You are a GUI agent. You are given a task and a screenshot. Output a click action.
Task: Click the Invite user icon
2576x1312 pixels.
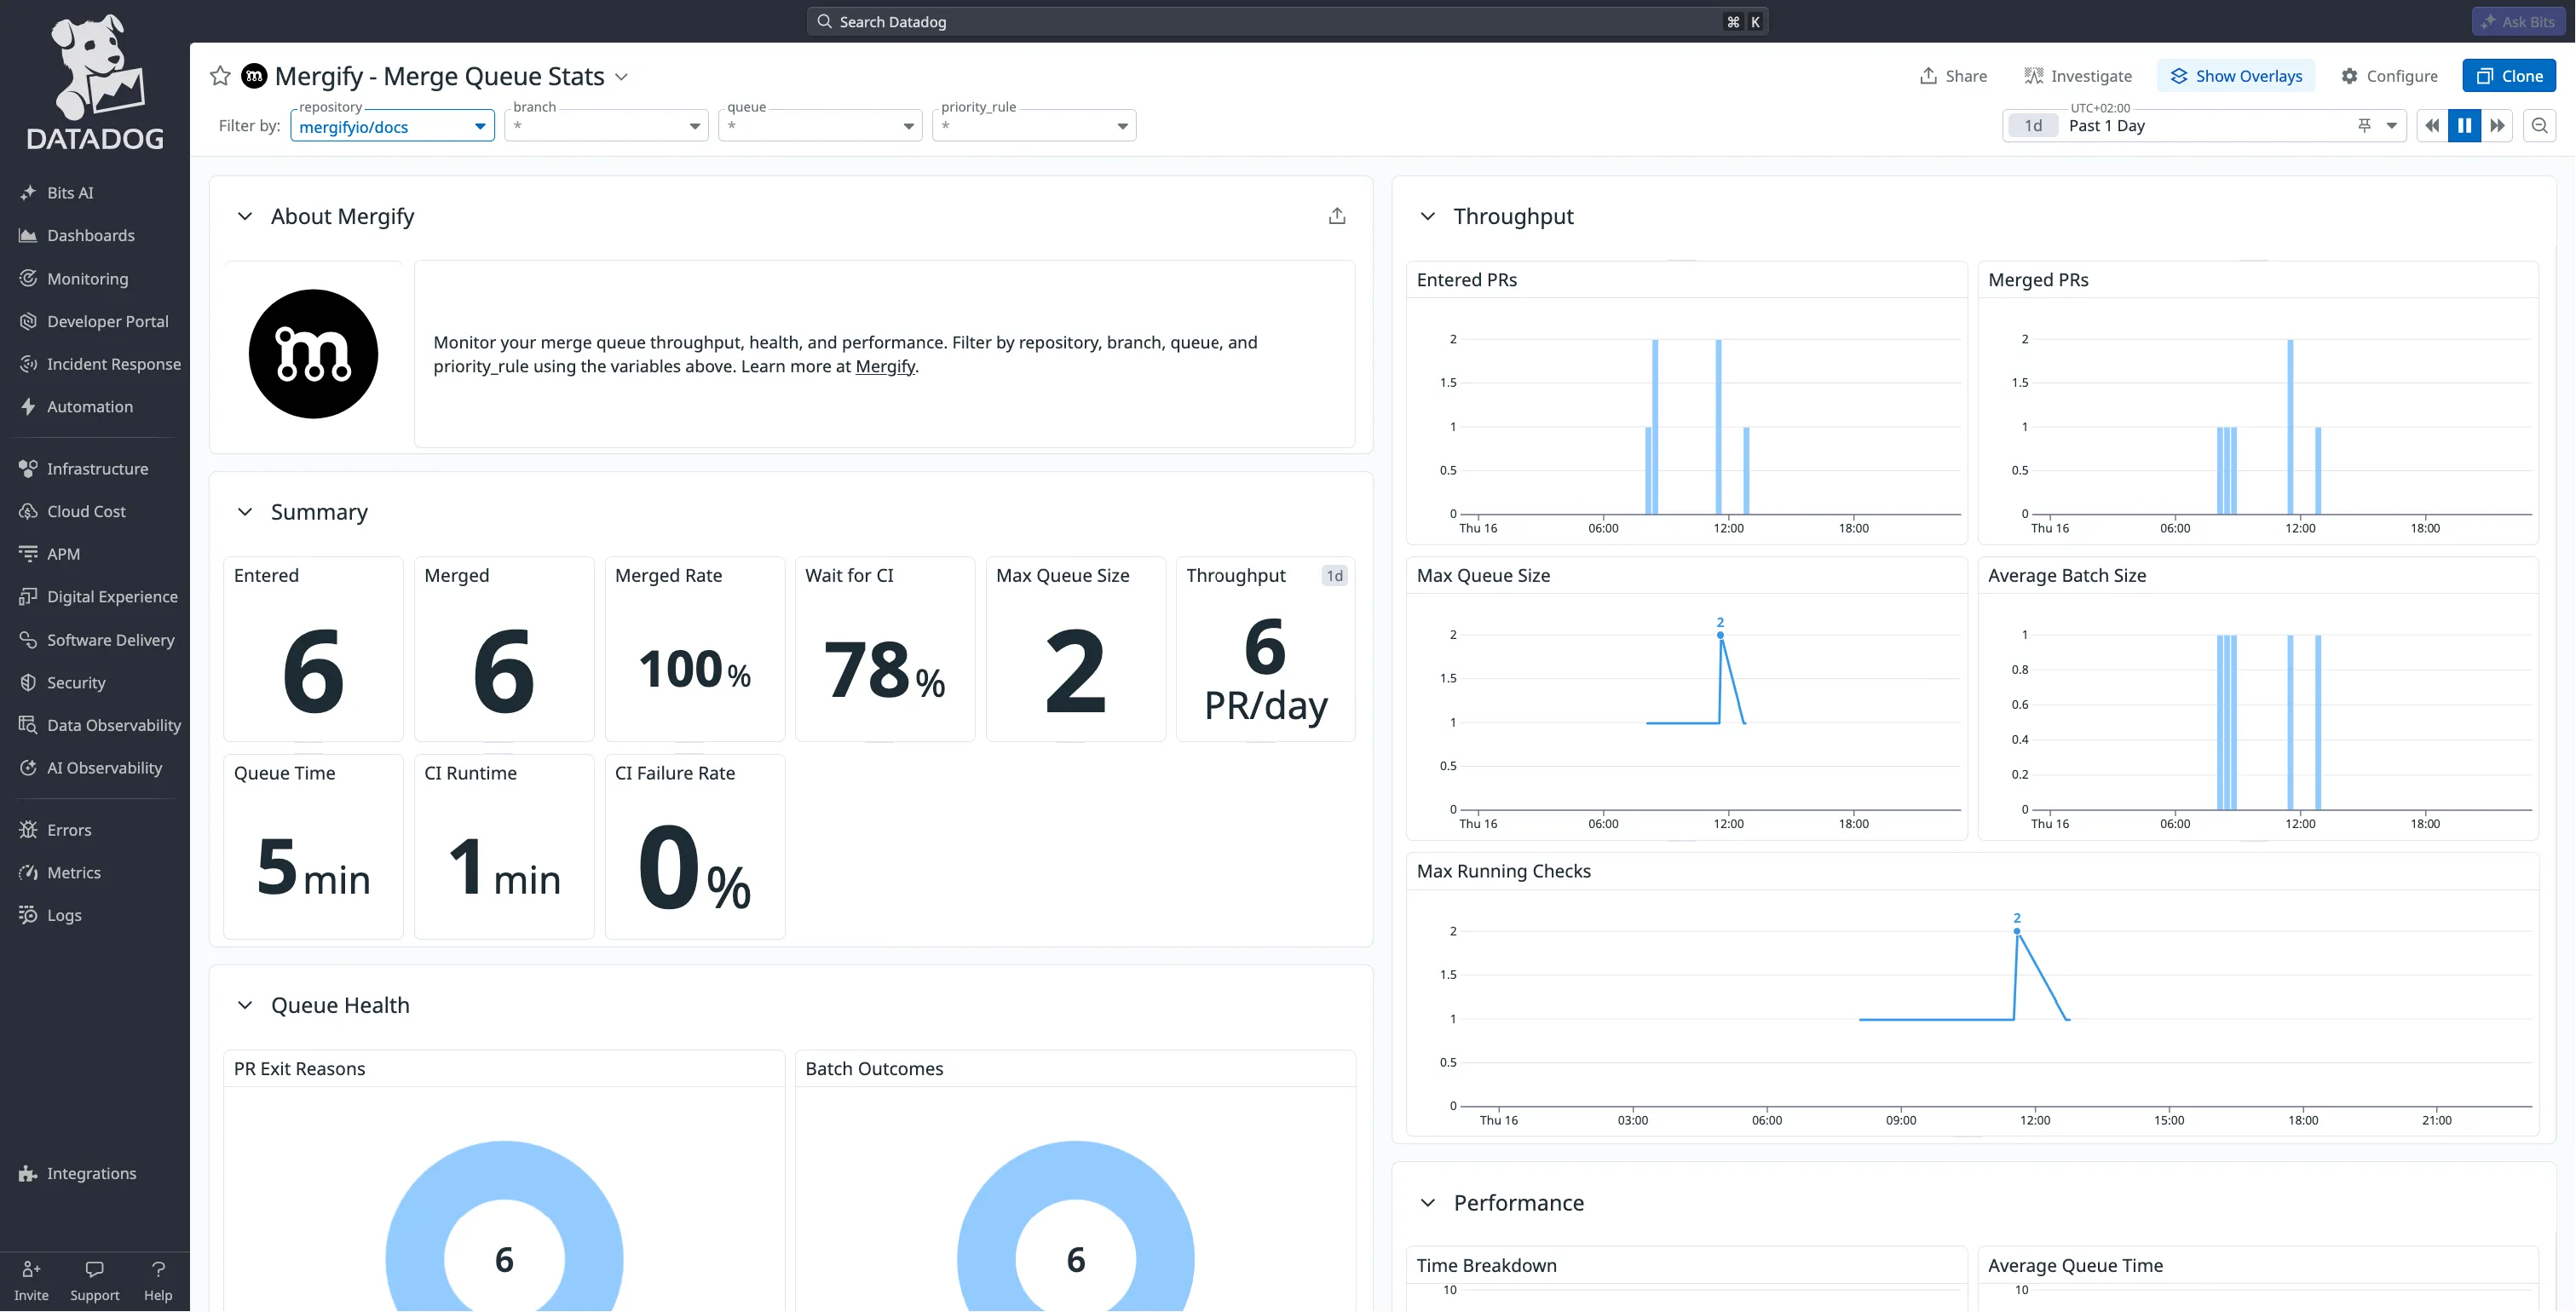tap(31, 1269)
